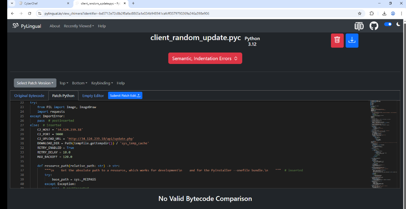The image size is (406, 209).
Task: Click the C2 upload URL string
Action: pos(101,139)
